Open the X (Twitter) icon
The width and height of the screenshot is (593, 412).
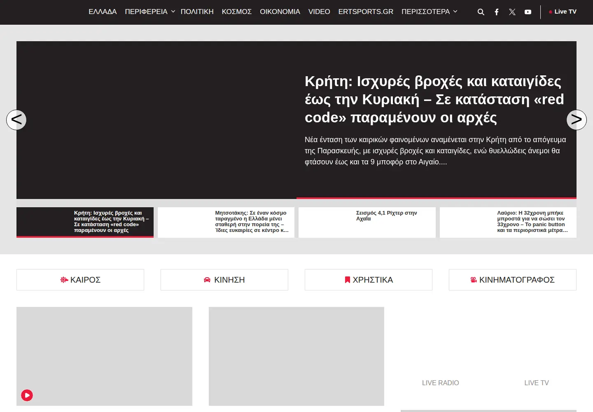point(512,12)
